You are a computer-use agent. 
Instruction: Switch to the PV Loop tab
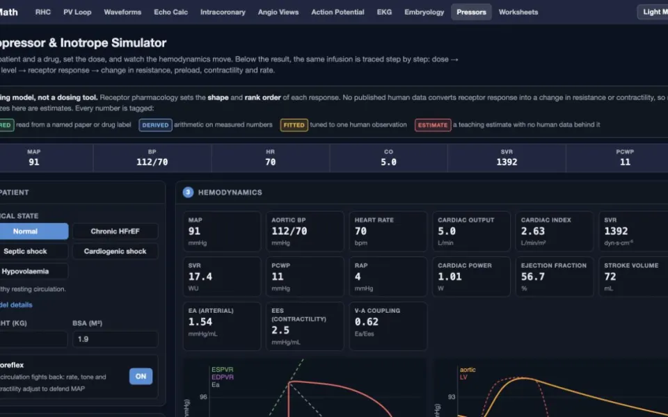(x=77, y=12)
